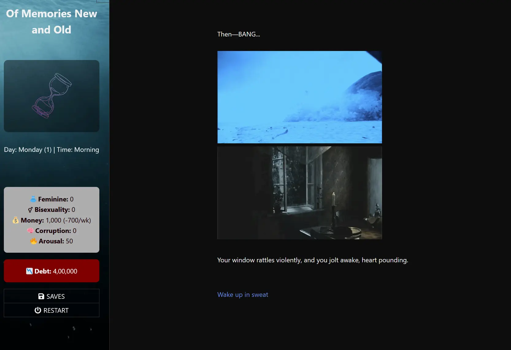The image size is (511, 350).
Task: Open the SAVES menu
Action: 52,296
